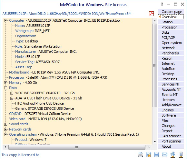The height and width of the screenshot is (159, 187).
Task: Open the About page
Action: 171,146
